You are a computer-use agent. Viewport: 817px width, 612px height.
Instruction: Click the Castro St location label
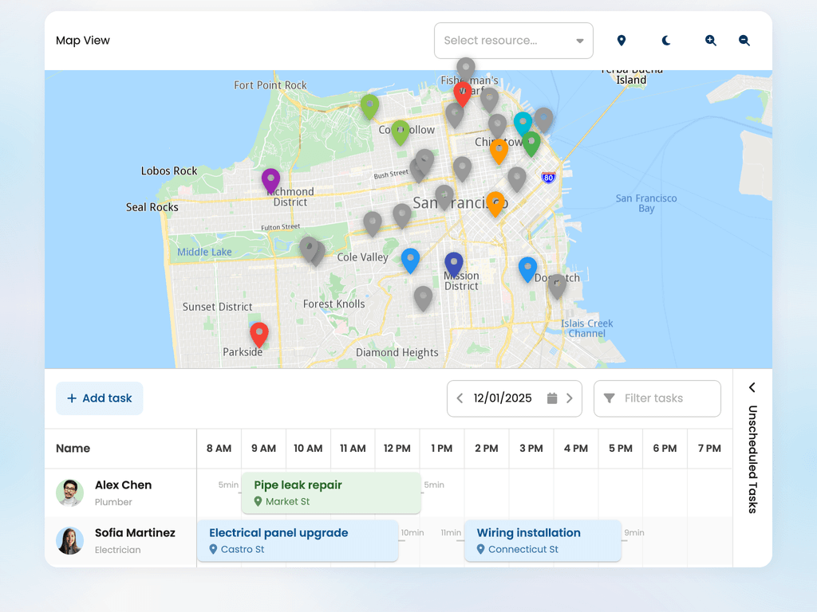[x=243, y=550]
